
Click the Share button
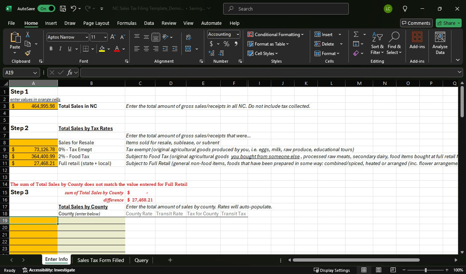[448, 23]
